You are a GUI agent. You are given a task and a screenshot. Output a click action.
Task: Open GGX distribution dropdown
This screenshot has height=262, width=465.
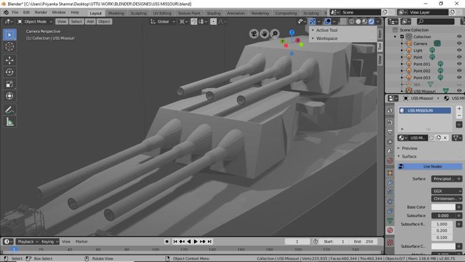pos(446,191)
